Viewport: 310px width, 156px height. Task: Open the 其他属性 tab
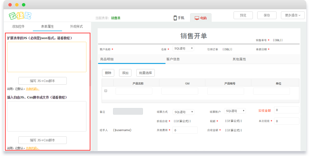tap(239, 59)
